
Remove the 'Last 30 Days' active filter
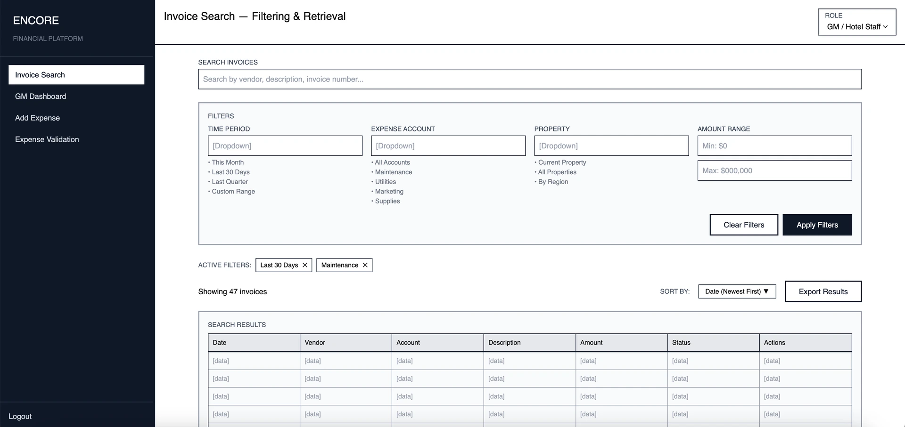coord(305,265)
